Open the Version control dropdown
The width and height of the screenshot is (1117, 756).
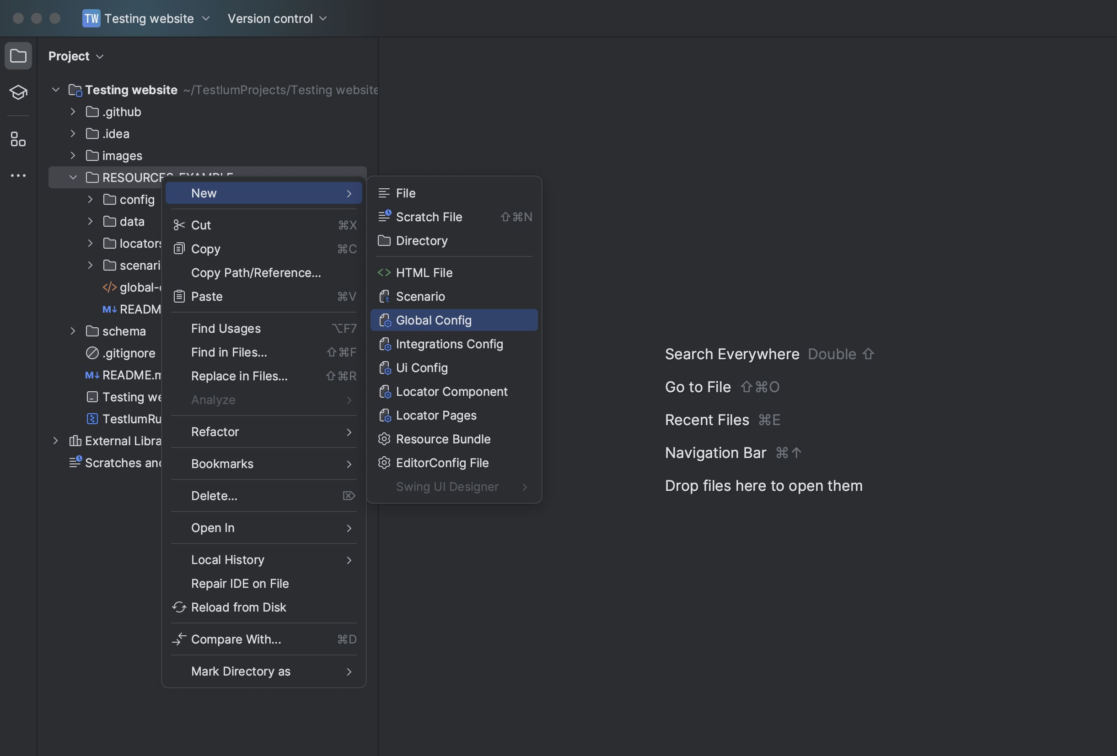tap(277, 18)
